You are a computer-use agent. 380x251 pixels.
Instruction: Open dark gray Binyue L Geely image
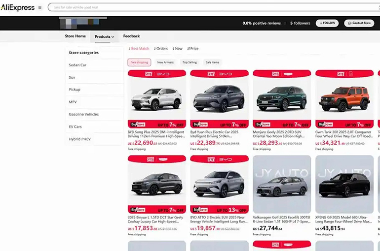pos(157,184)
